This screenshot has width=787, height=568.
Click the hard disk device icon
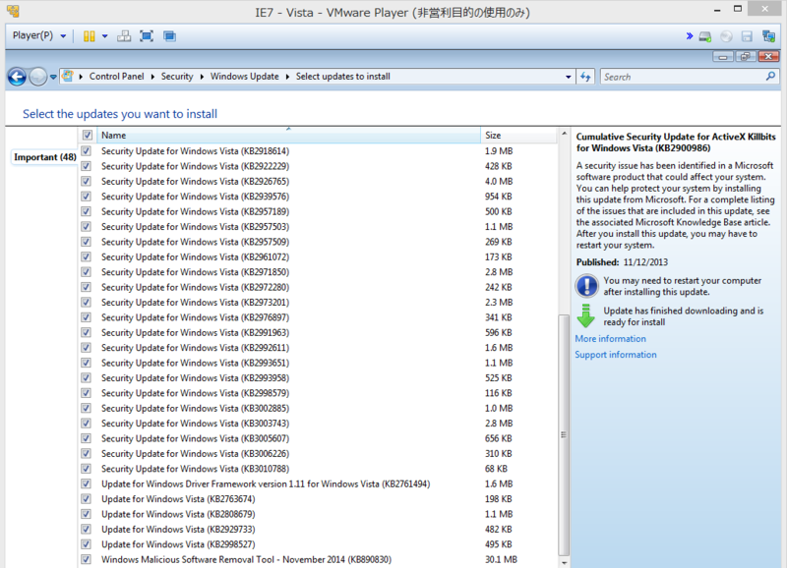[x=705, y=36]
